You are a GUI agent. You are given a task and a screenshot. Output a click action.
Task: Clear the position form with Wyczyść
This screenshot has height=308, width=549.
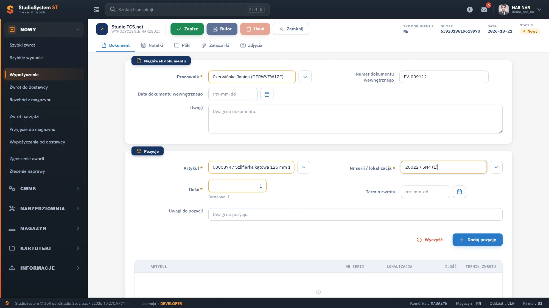430,240
